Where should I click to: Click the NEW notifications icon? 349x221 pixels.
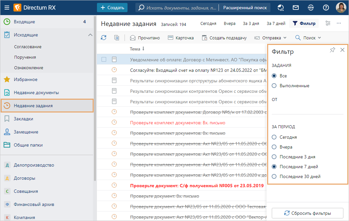pyautogui.click(x=311, y=8)
